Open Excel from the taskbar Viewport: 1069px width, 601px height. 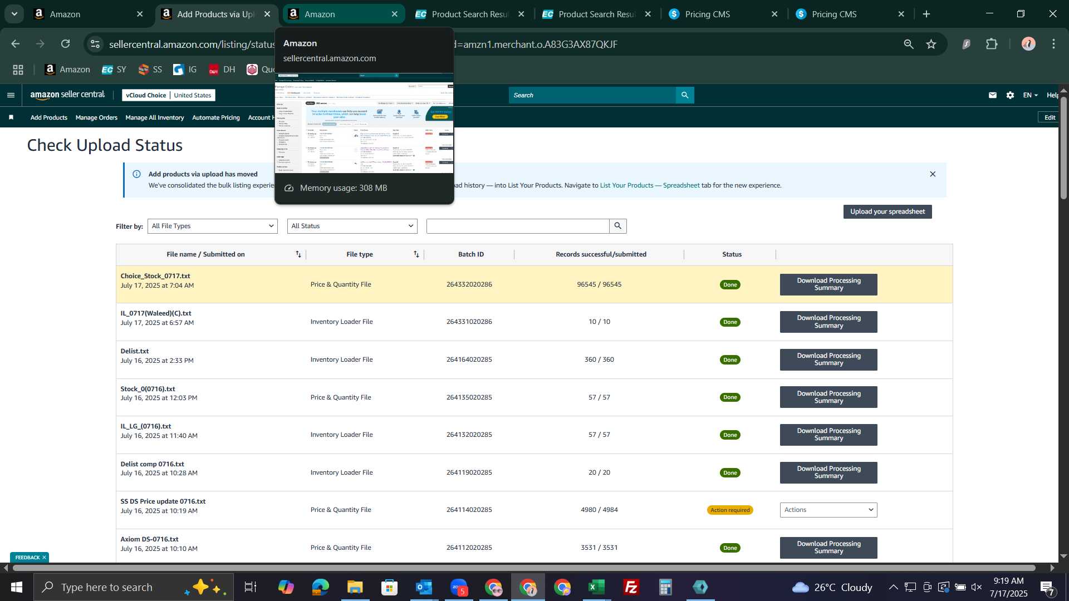[x=596, y=587]
